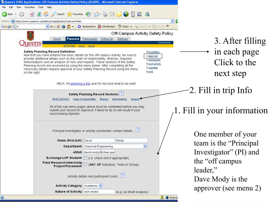Switch to the Home tab

pyautogui.click(x=57, y=39)
